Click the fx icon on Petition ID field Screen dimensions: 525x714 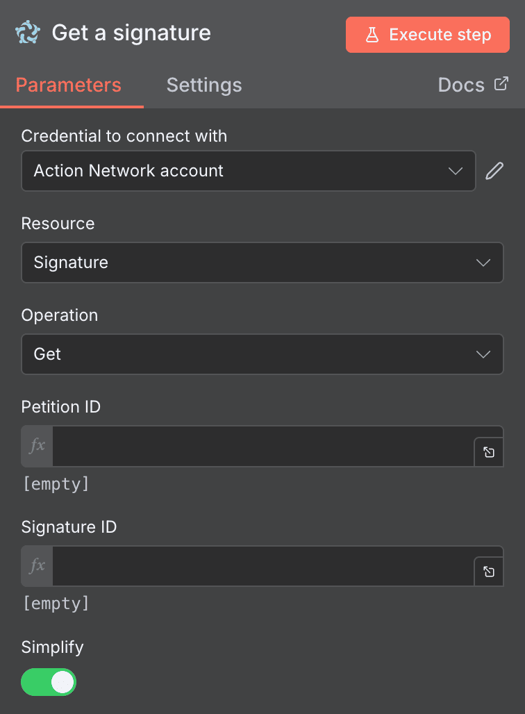click(x=36, y=447)
